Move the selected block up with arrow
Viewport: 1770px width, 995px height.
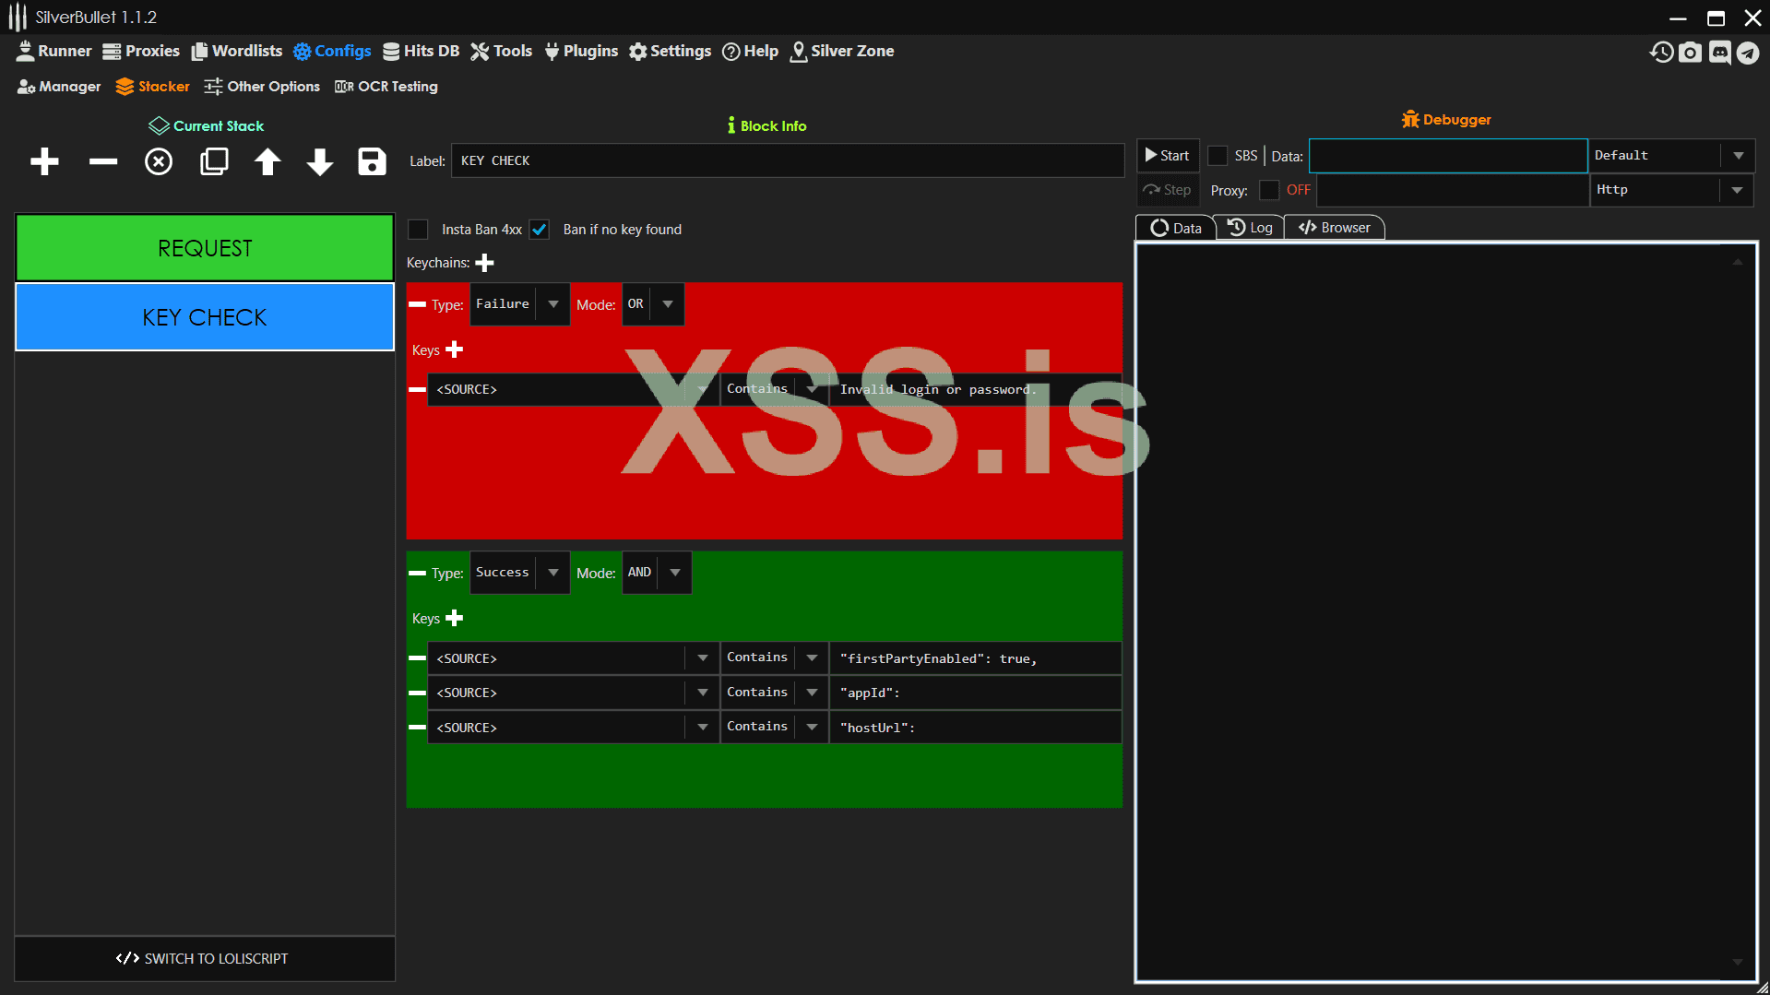pos(267,161)
